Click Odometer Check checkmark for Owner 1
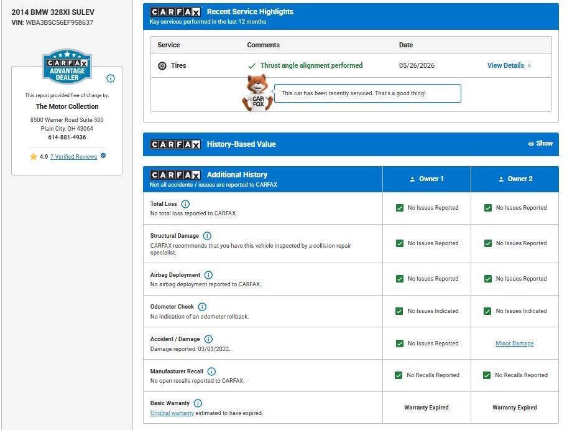Screen dimensions: 567x430 tap(399, 311)
